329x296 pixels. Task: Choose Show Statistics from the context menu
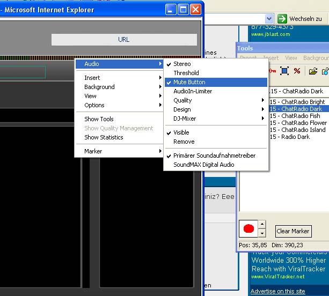104,137
